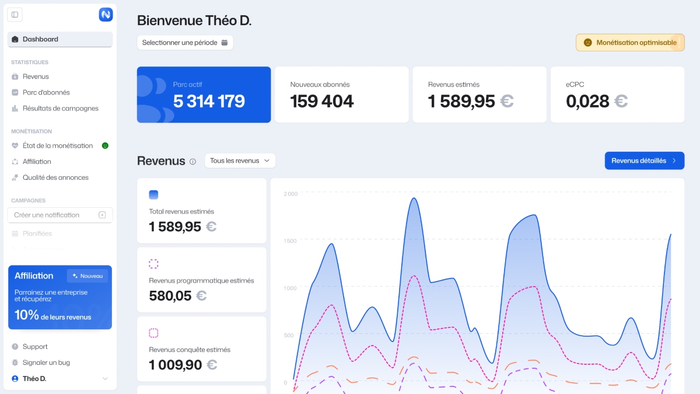Click the Support question mark icon
Image resolution: width=700 pixels, height=394 pixels.
click(15, 347)
